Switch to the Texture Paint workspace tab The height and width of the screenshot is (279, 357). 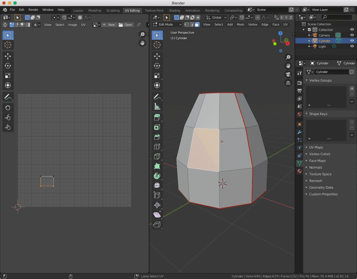154,10
